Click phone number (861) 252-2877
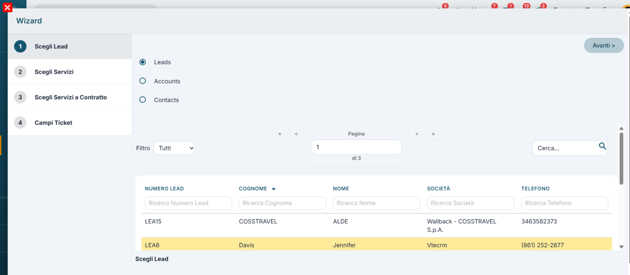Viewport: 630px width, 275px height. tap(543, 245)
